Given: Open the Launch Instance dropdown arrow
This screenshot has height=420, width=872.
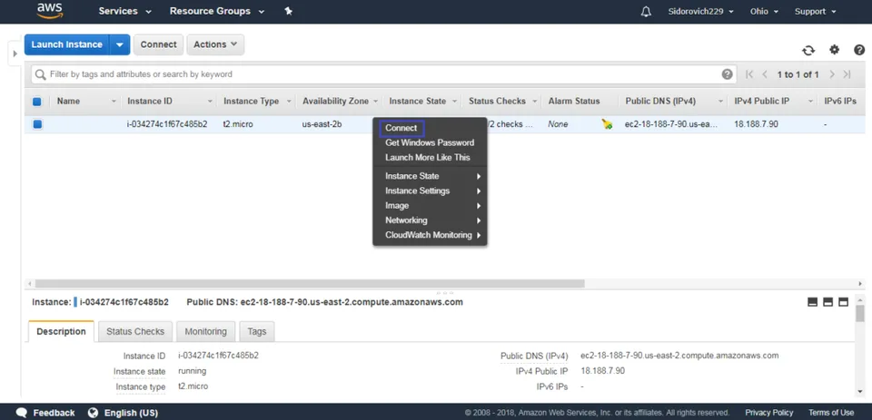Looking at the screenshot, I should click(x=120, y=44).
